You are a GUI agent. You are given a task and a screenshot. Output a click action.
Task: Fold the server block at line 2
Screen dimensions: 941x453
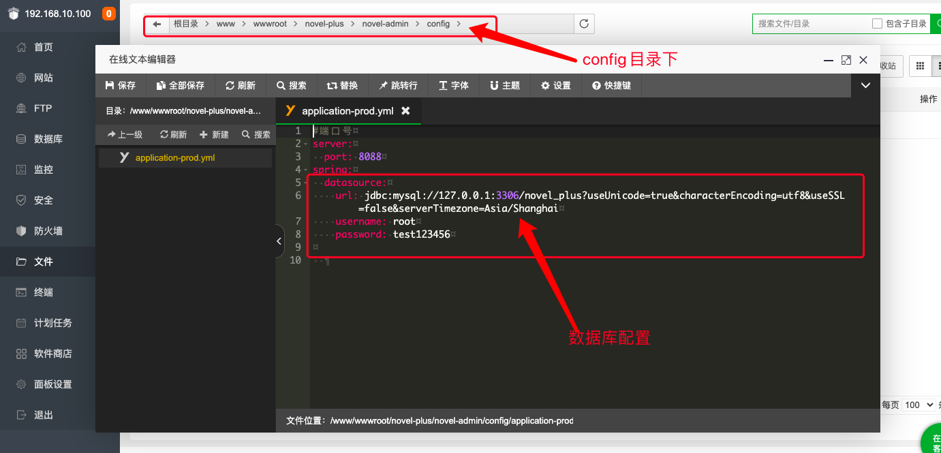tap(307, 144)
